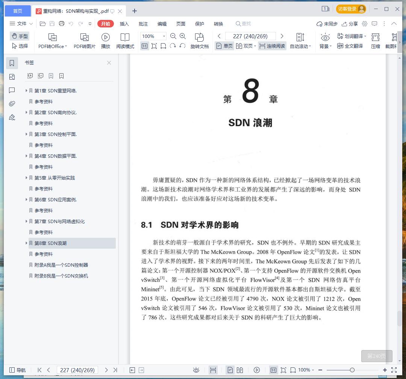Enter 阅读模式 reading mode
Viewport: 406px width, 379px height.
125,41
